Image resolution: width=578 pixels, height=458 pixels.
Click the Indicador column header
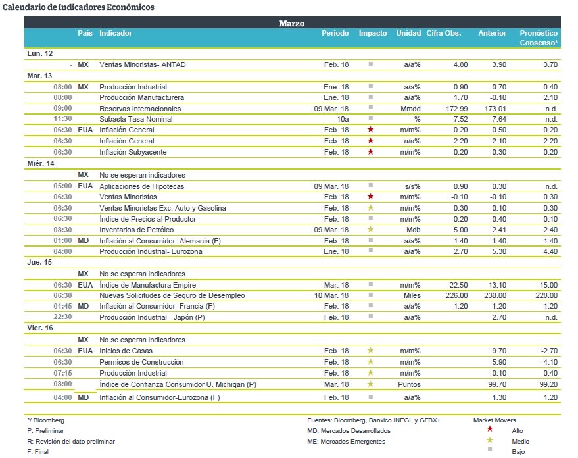click(x=115, y=33)
